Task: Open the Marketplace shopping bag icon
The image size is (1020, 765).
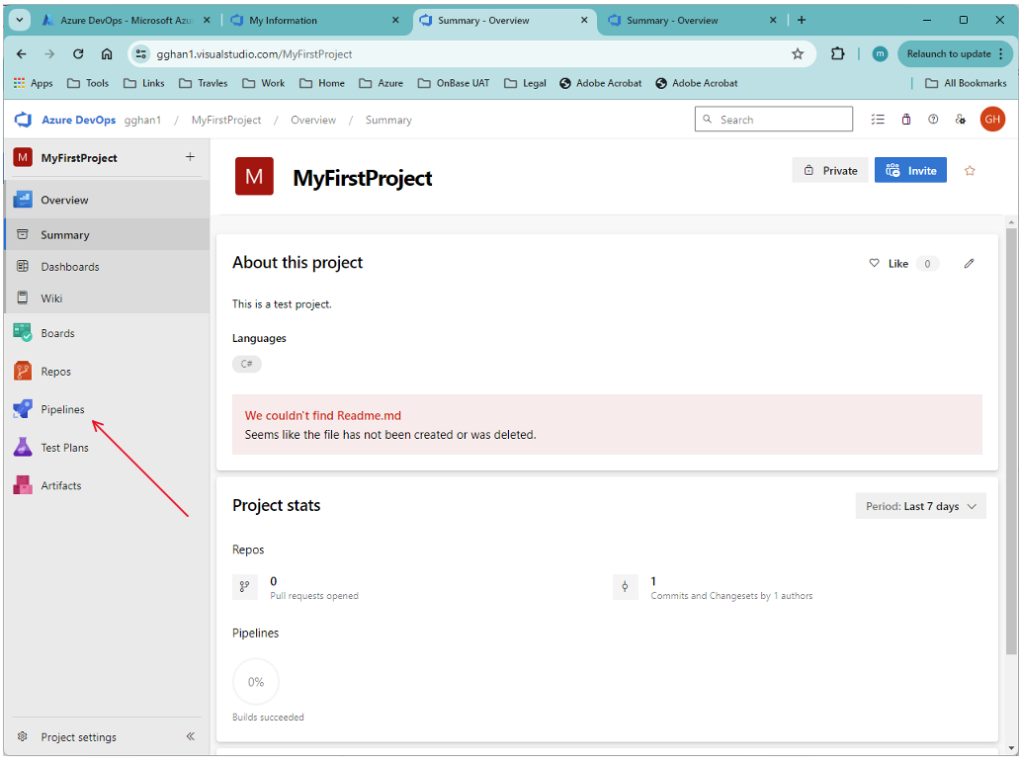Action: (905, 120)
